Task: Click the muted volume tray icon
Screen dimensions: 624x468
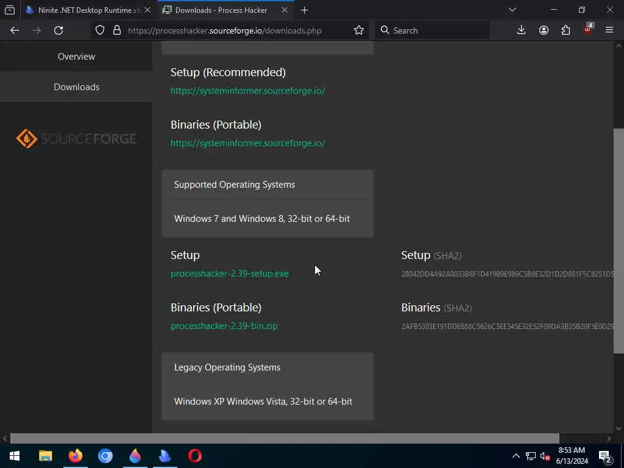Action: [545, 456]
